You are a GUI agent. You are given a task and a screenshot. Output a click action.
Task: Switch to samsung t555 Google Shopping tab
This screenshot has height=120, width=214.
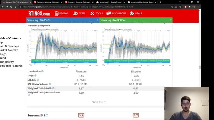point(110,2)
